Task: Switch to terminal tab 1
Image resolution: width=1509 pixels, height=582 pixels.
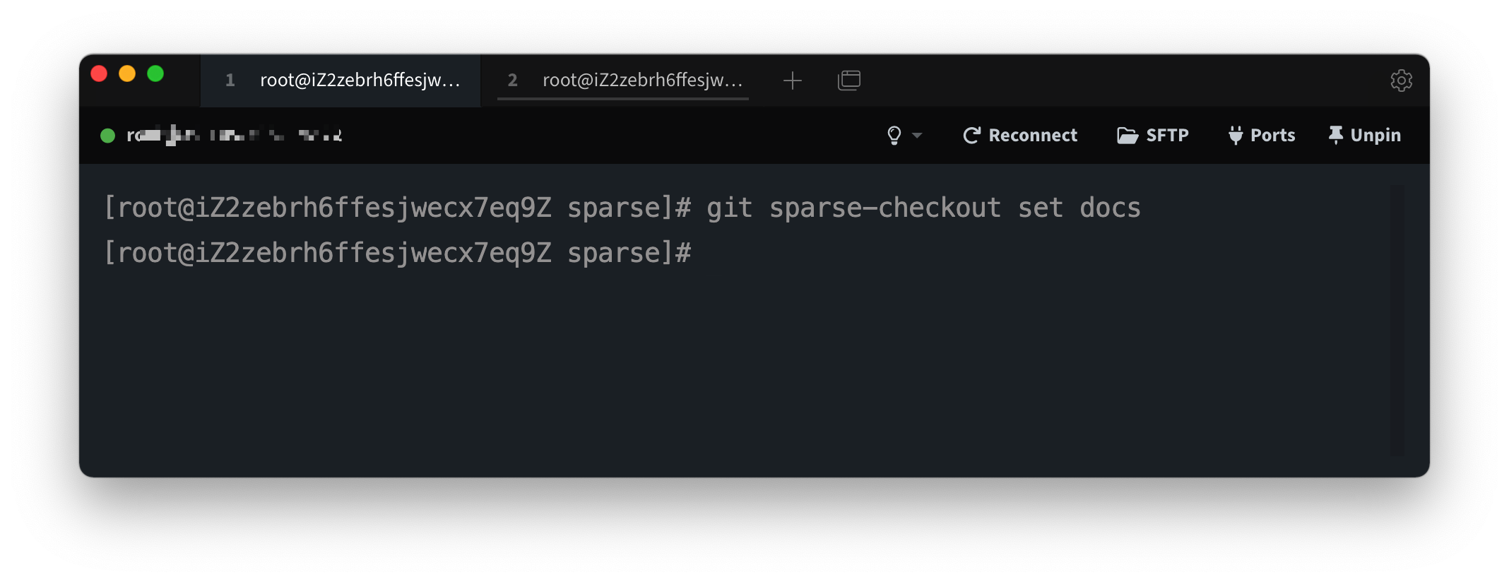Action: click(x=342, y=81)
